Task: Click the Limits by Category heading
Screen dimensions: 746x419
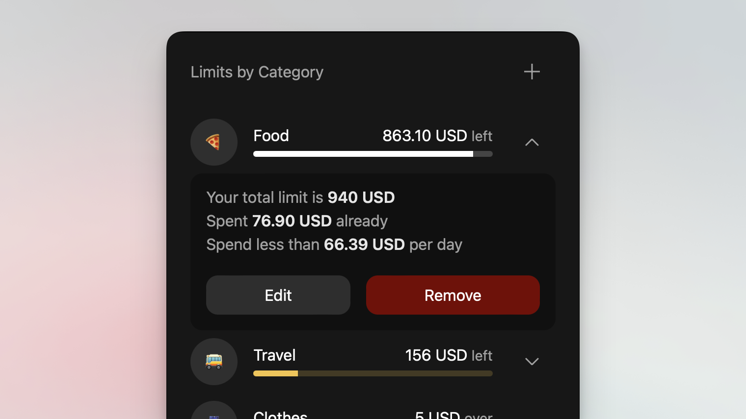Action: (x=257, y=72)
